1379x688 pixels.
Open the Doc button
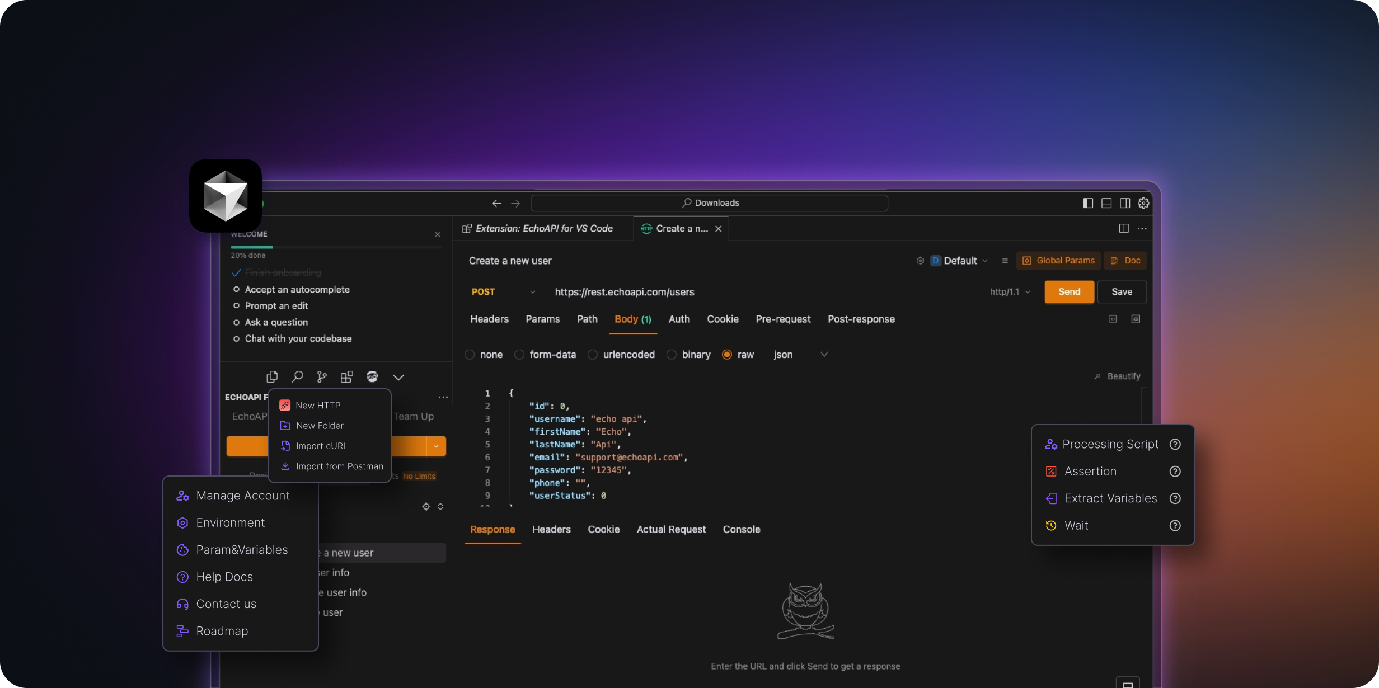1125,261
